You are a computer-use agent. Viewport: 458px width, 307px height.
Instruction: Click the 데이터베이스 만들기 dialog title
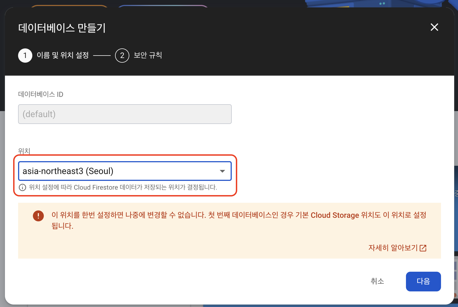(x=62, y=28)
